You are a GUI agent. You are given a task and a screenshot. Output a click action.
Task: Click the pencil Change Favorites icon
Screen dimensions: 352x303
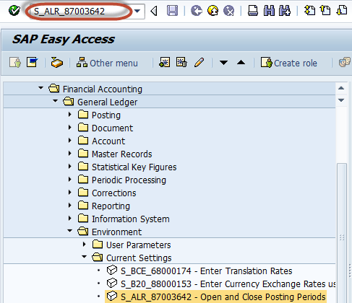(x=199, y=63)
